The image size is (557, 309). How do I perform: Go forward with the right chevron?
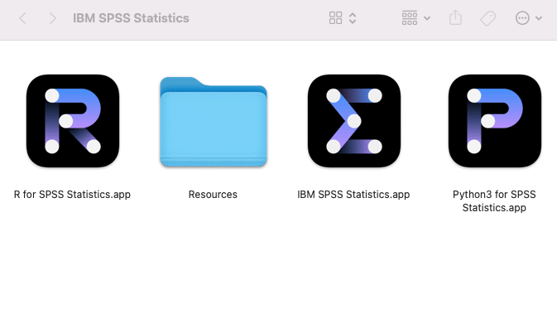(53, 18)
